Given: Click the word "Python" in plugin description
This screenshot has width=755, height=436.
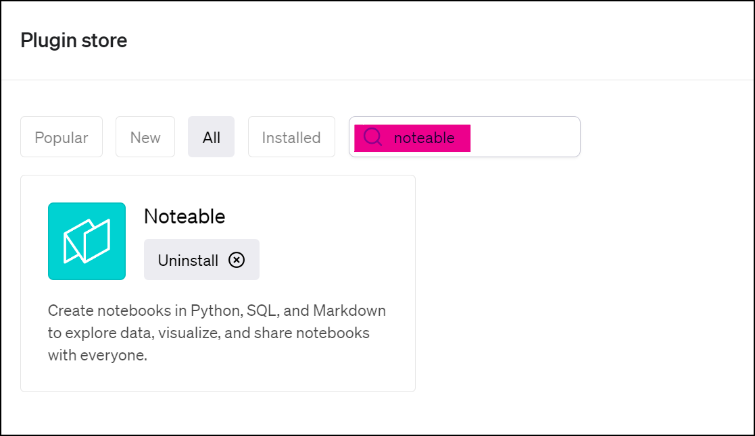Looking at the screenshot, I should point(215,311).
